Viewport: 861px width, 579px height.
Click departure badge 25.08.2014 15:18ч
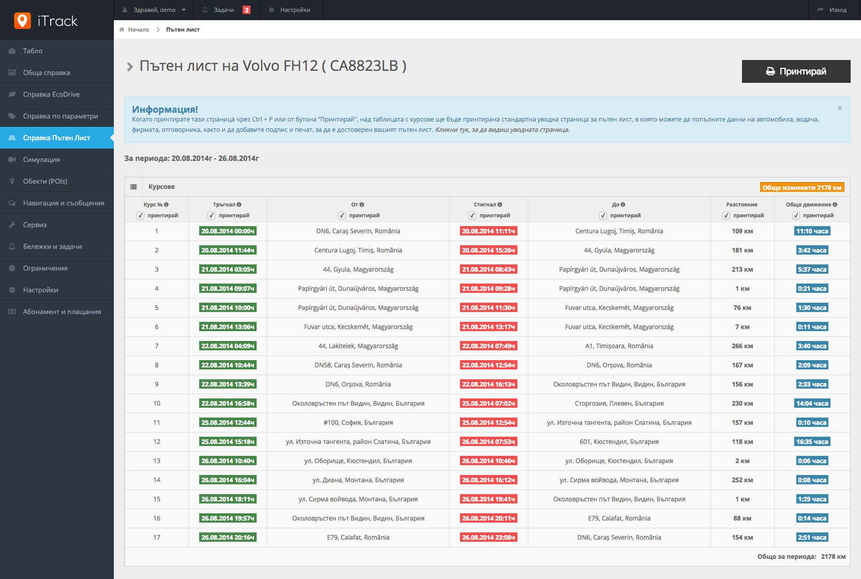228,442
